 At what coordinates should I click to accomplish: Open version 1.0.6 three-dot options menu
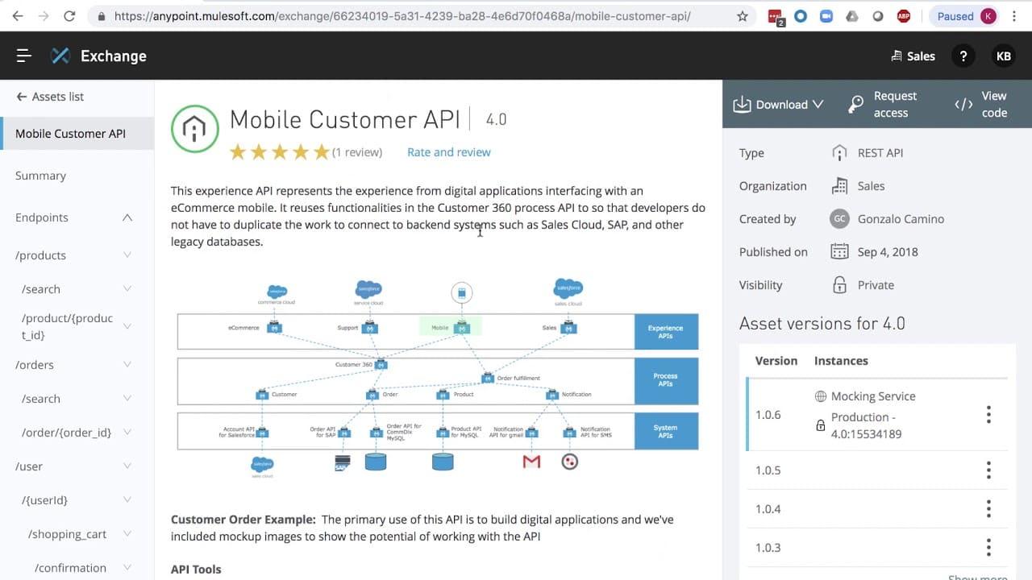(x=988, y=415)
